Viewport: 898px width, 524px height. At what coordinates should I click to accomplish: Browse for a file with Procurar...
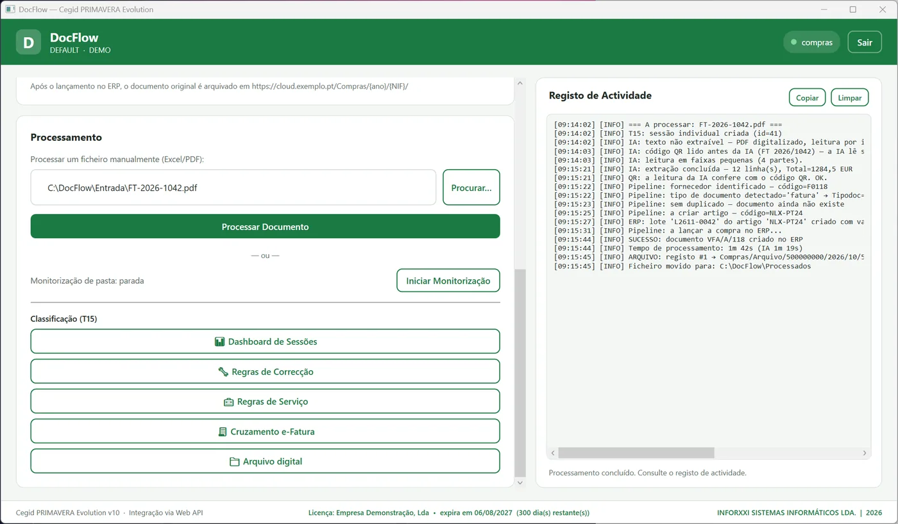coord(471,188)
